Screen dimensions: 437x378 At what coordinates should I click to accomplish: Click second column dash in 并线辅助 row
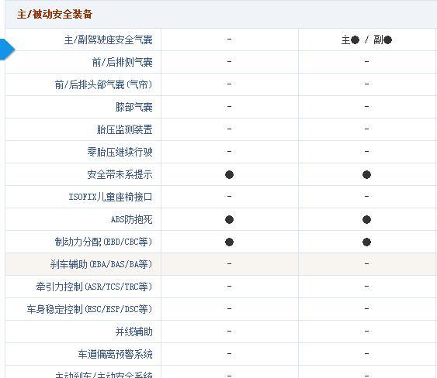pyautogui.click(x=366, y=332)
